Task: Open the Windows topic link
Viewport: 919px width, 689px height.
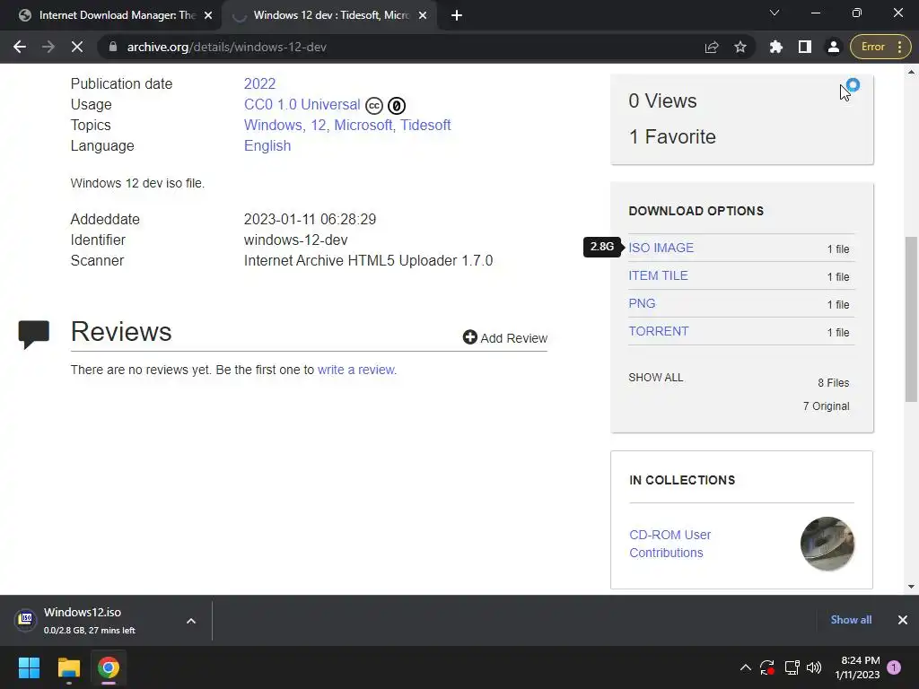Action: click(x=274, y=125)
